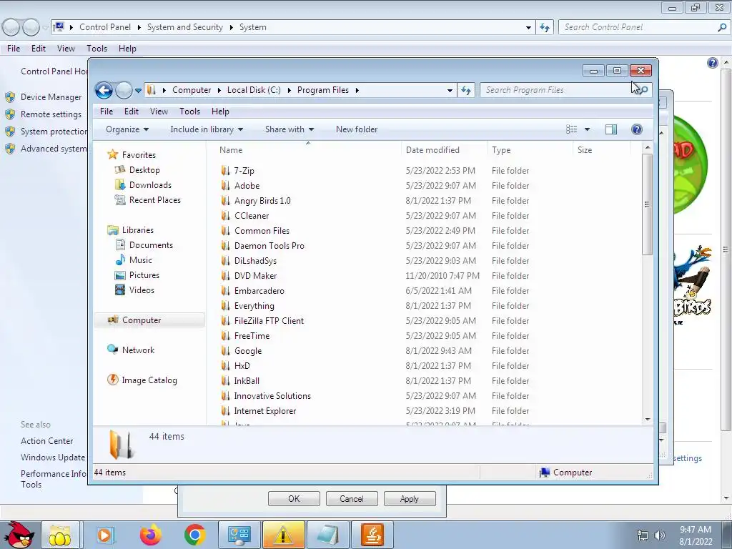Open address bar history dropdown in Program Files
Image resolution: width=732 pixels, height=549 pixels.
[x=450, y=90]
